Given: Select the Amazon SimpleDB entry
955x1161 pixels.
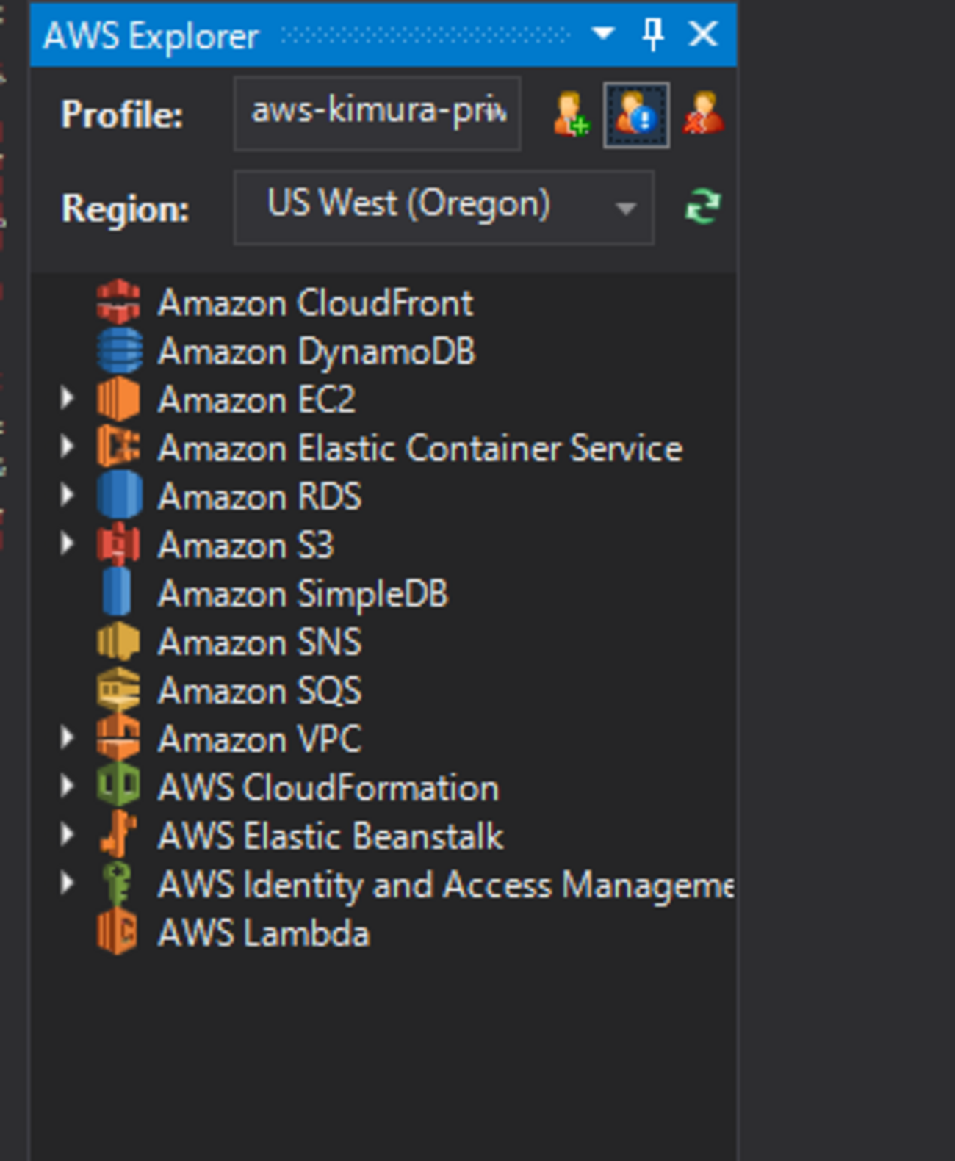Looking at the screenshot, I should pos(303,593).
